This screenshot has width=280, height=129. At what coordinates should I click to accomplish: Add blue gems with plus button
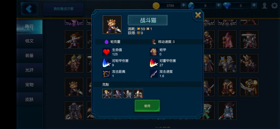[x=218, y=5]
